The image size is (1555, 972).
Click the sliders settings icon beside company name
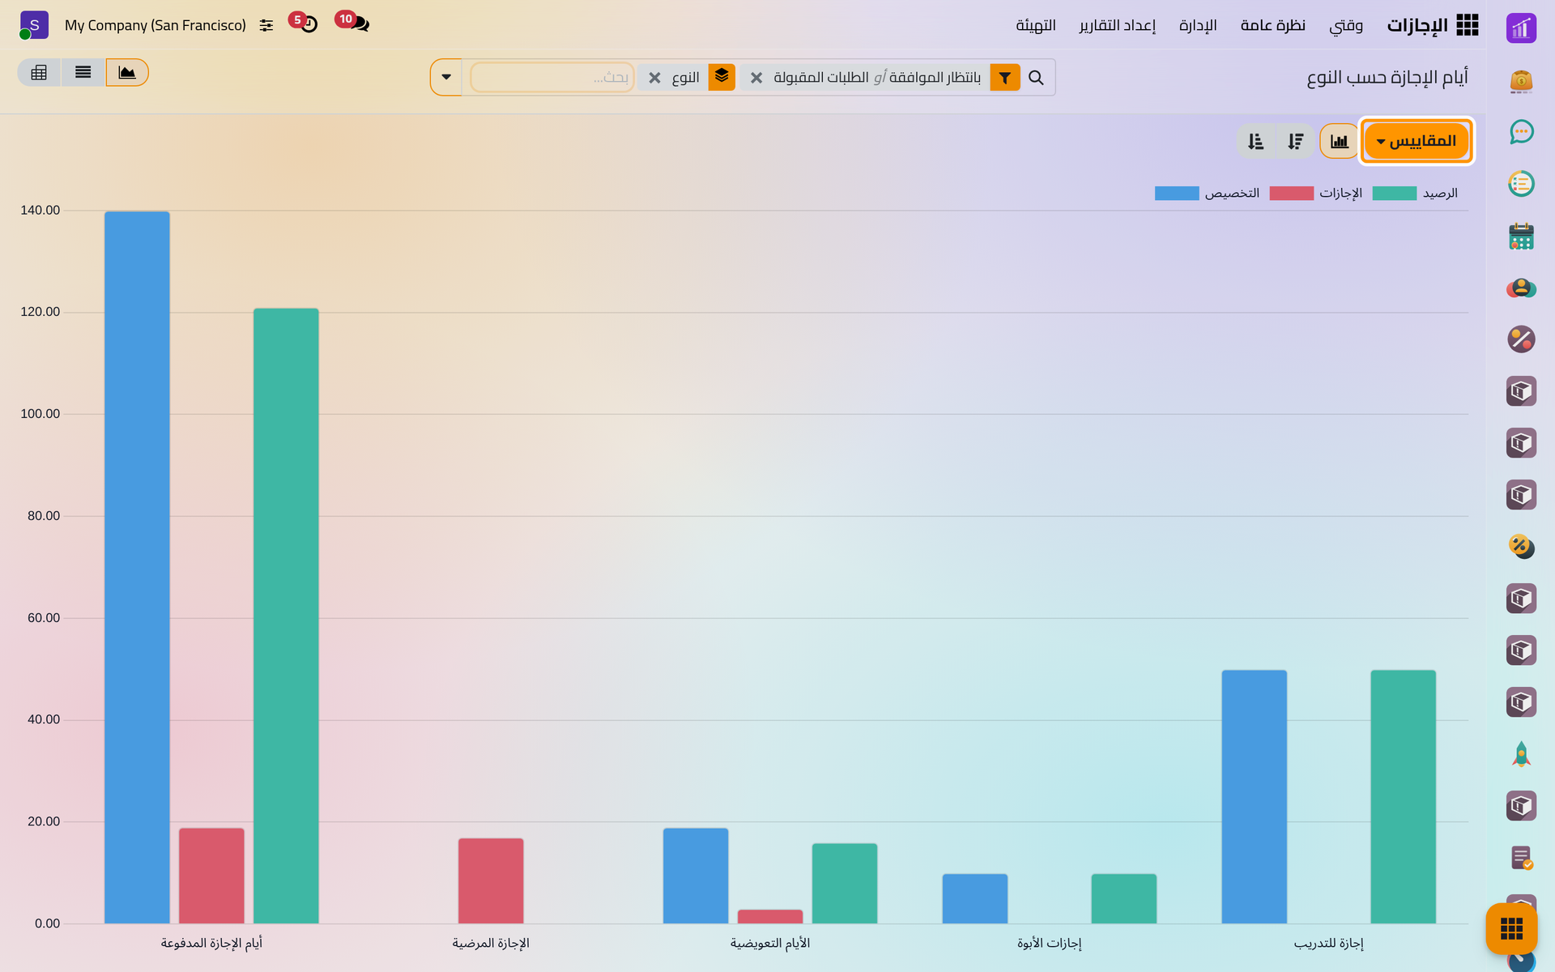(x=266, y=25)
